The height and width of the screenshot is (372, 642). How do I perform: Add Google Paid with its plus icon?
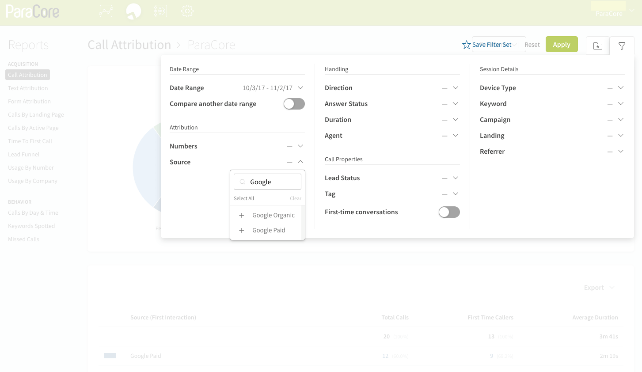pyautogui.click(x=242, y=230)
